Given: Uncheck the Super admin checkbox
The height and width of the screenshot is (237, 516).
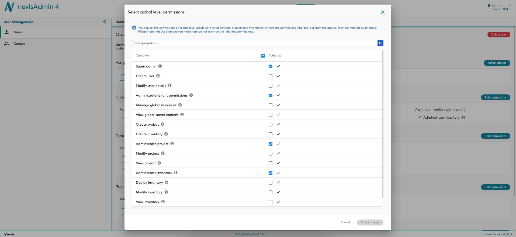Looking at the screenshot, I should [x=271, y=66].
